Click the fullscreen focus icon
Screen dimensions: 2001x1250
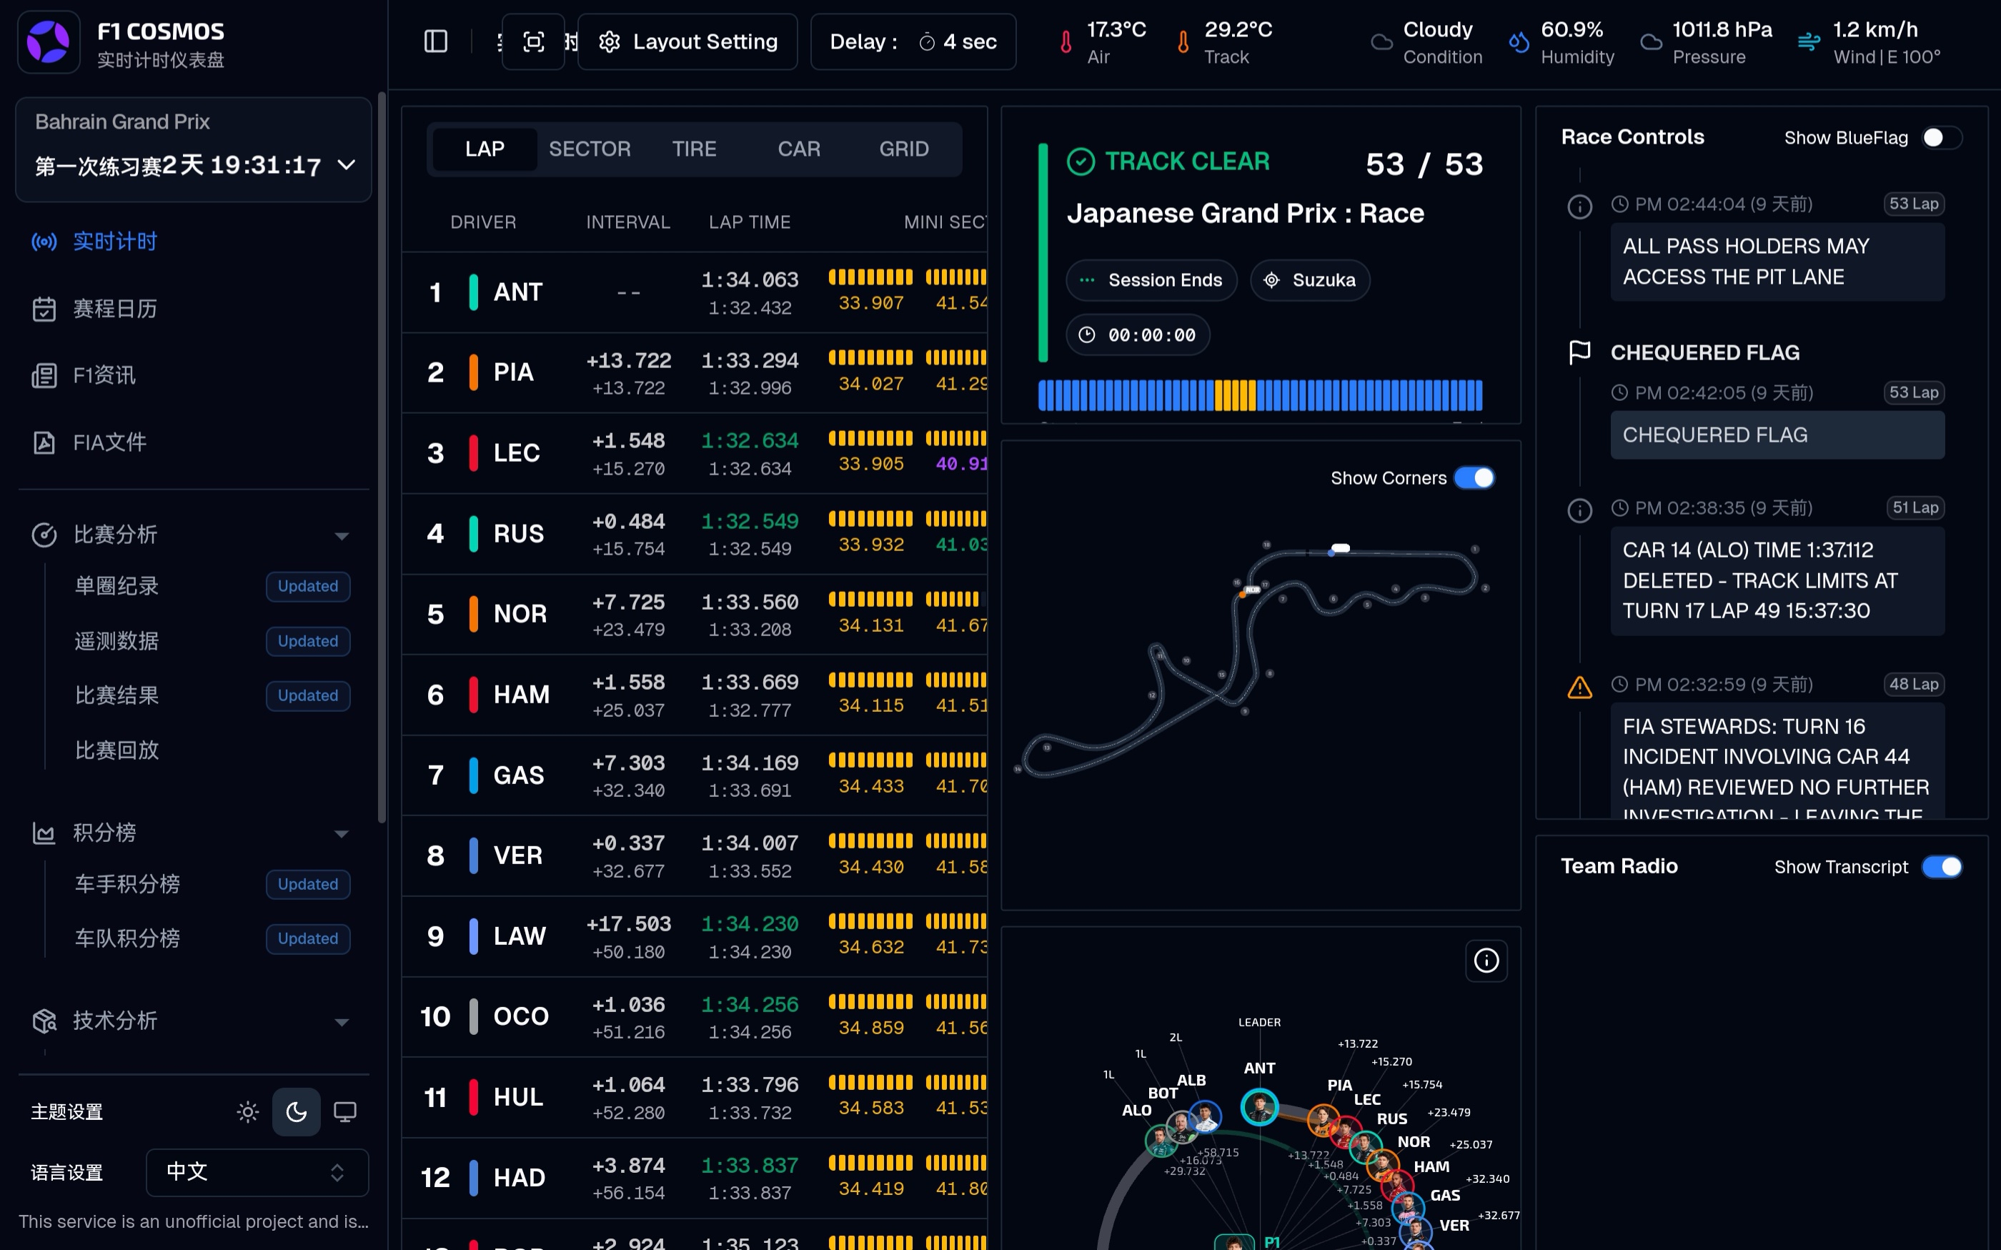coord(534,41)
